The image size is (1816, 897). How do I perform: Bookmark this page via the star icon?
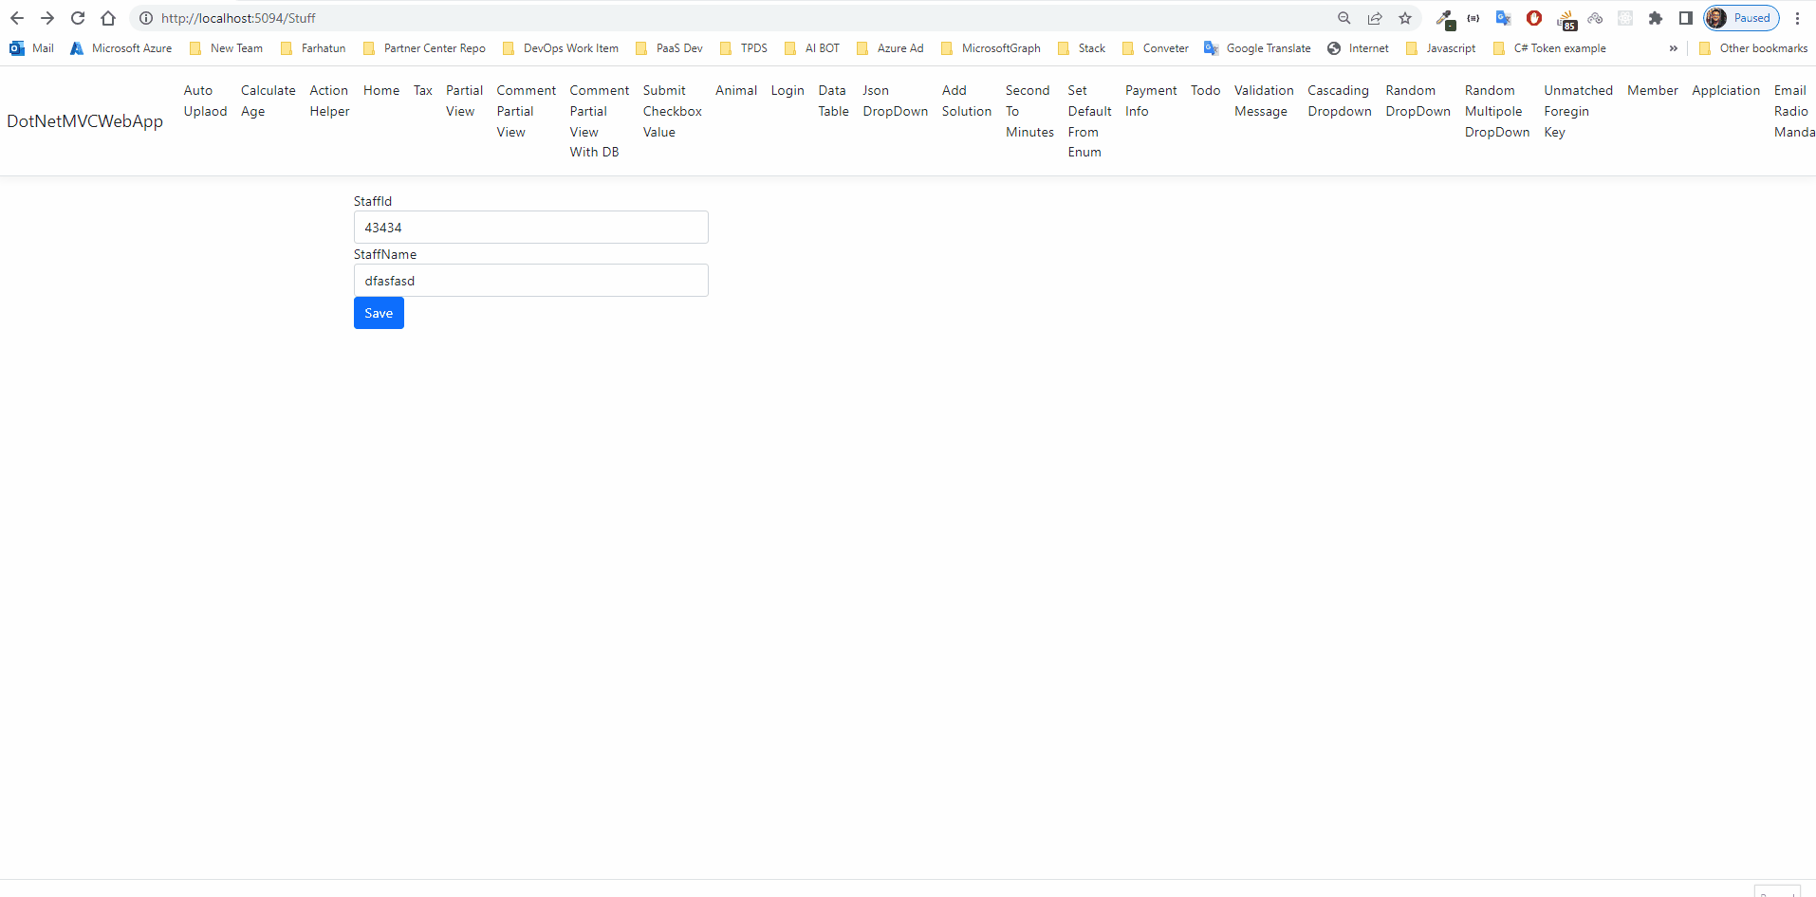1405,18
